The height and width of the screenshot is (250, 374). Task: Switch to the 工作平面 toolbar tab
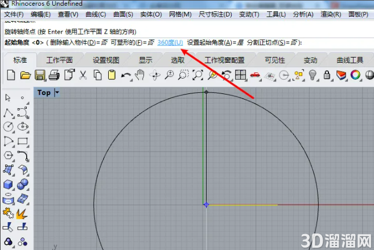tap(59, 60)
